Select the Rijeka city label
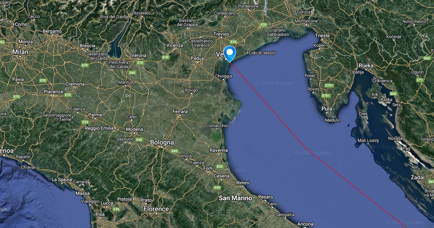 366,66
